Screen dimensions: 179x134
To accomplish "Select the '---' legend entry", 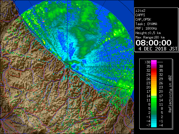I will pos(160,62).
